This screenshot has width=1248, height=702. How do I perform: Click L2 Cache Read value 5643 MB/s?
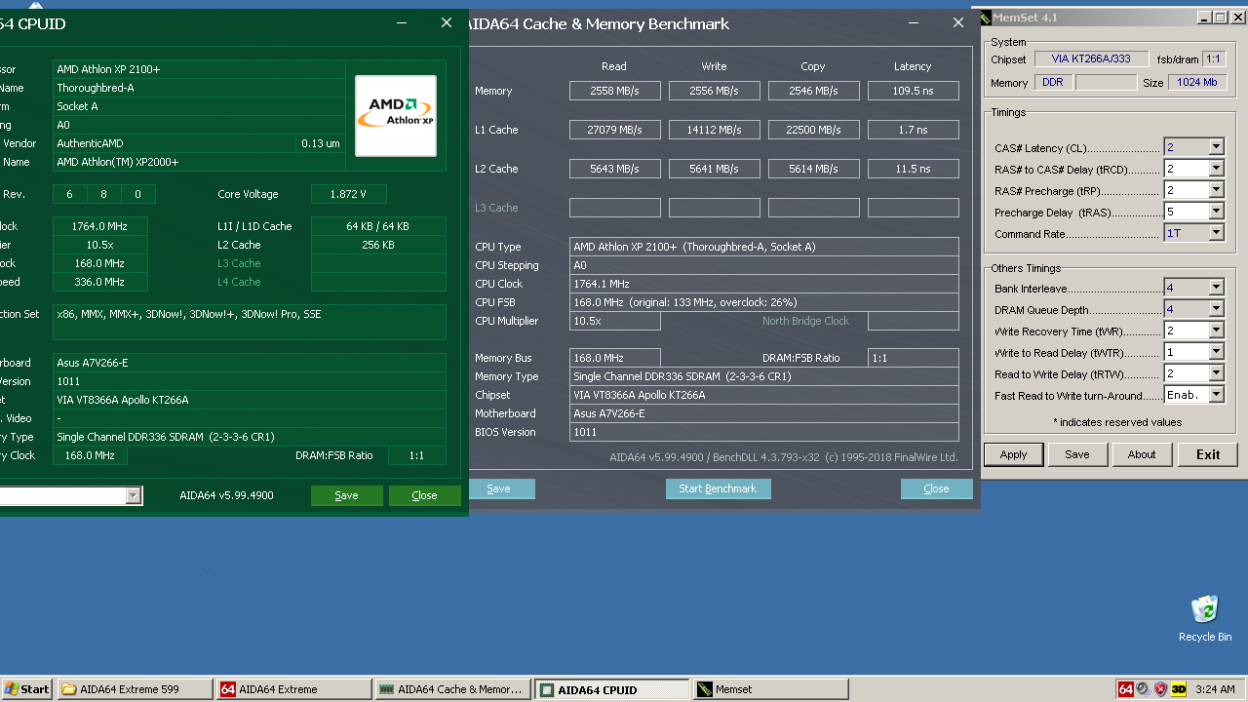click(x=615, y=169)
